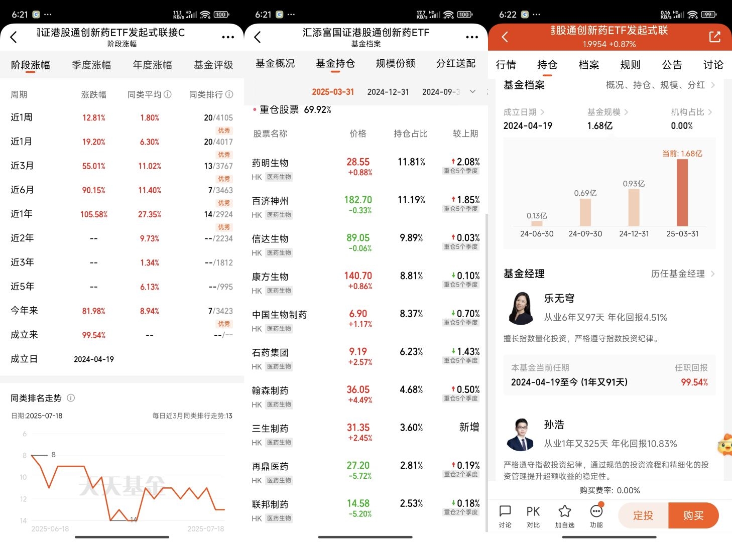Add fund to favorites with 加自选 star

[565, 516]
